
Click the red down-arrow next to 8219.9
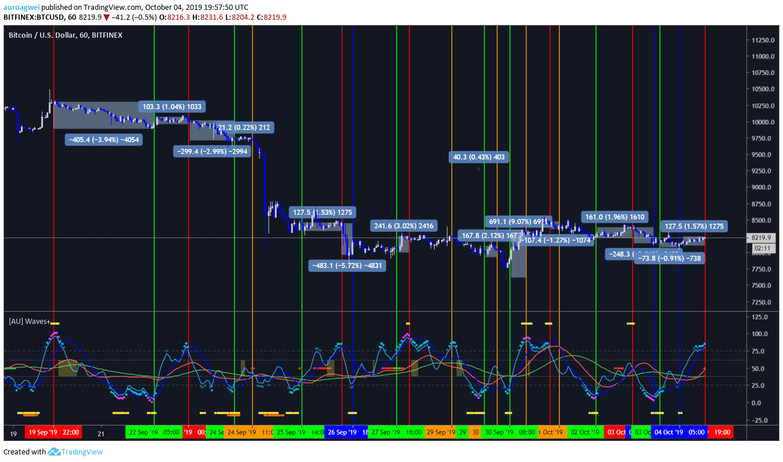click(106, 17)
